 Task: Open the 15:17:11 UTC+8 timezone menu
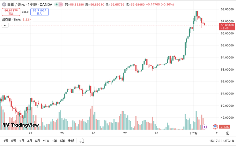pyautogui.click(x=222, y=141)
